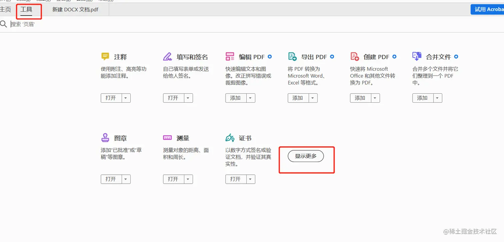Click the premium star badge beside 合并文件
Viewport: 504px width, 242px height.
tap(456, 57)
